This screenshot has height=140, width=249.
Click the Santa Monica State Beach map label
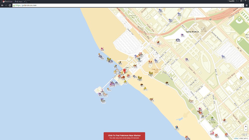pyautogui.click(x=156, y=71)
